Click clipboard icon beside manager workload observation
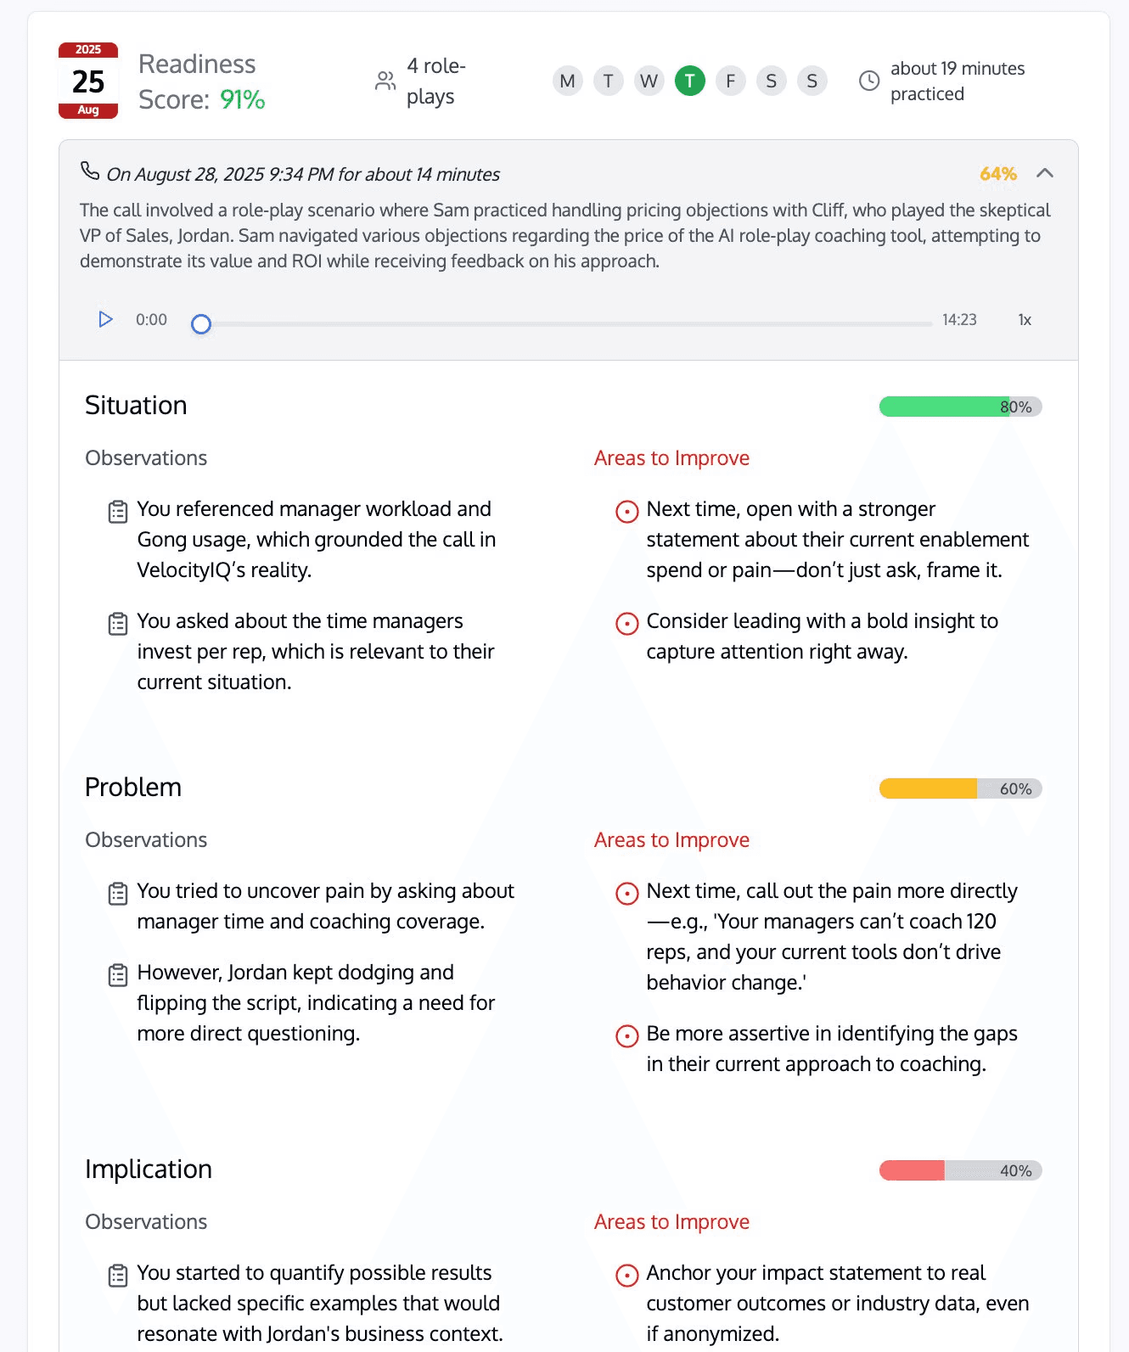1129x1352 pixels. [118, 512]
